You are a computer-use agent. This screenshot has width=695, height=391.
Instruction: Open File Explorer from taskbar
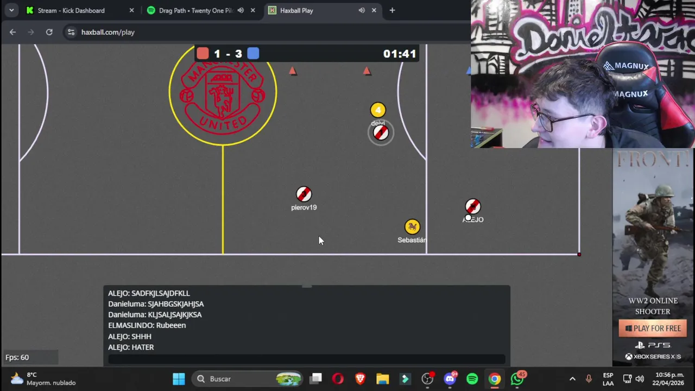[383, 379]
